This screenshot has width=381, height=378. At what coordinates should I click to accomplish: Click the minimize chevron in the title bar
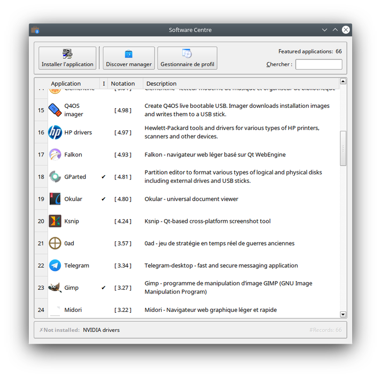324,30
